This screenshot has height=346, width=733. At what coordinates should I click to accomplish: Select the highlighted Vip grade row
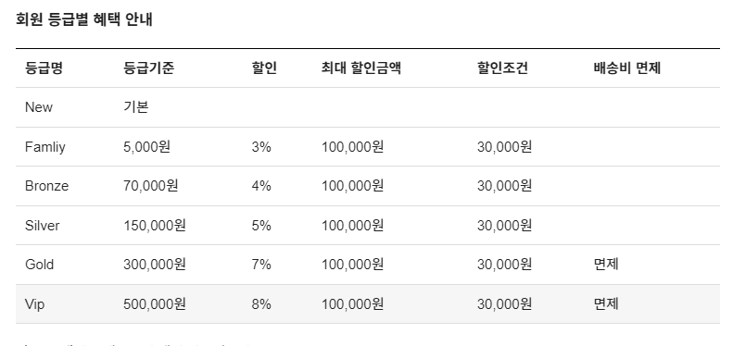(x=368, y=304)
